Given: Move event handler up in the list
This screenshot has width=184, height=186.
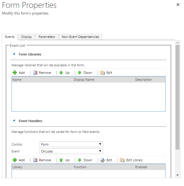Looking at the screenshot, I should coord(64,160).
